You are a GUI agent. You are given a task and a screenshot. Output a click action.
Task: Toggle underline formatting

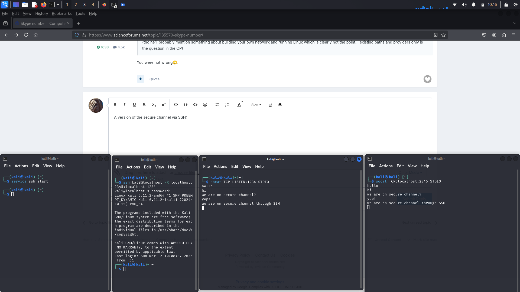(x=134, y=105)
